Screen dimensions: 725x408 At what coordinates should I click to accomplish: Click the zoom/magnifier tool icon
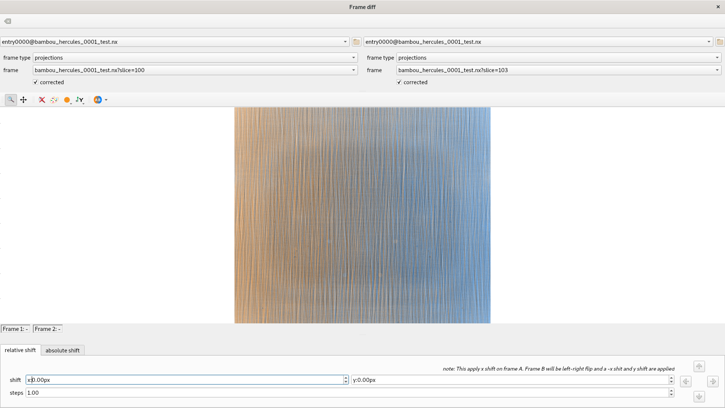click(11, 100)
